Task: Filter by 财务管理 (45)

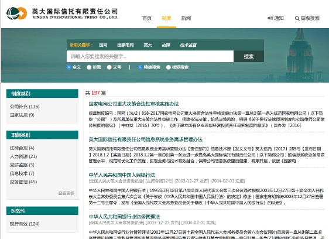Action: tap(23, 182)
